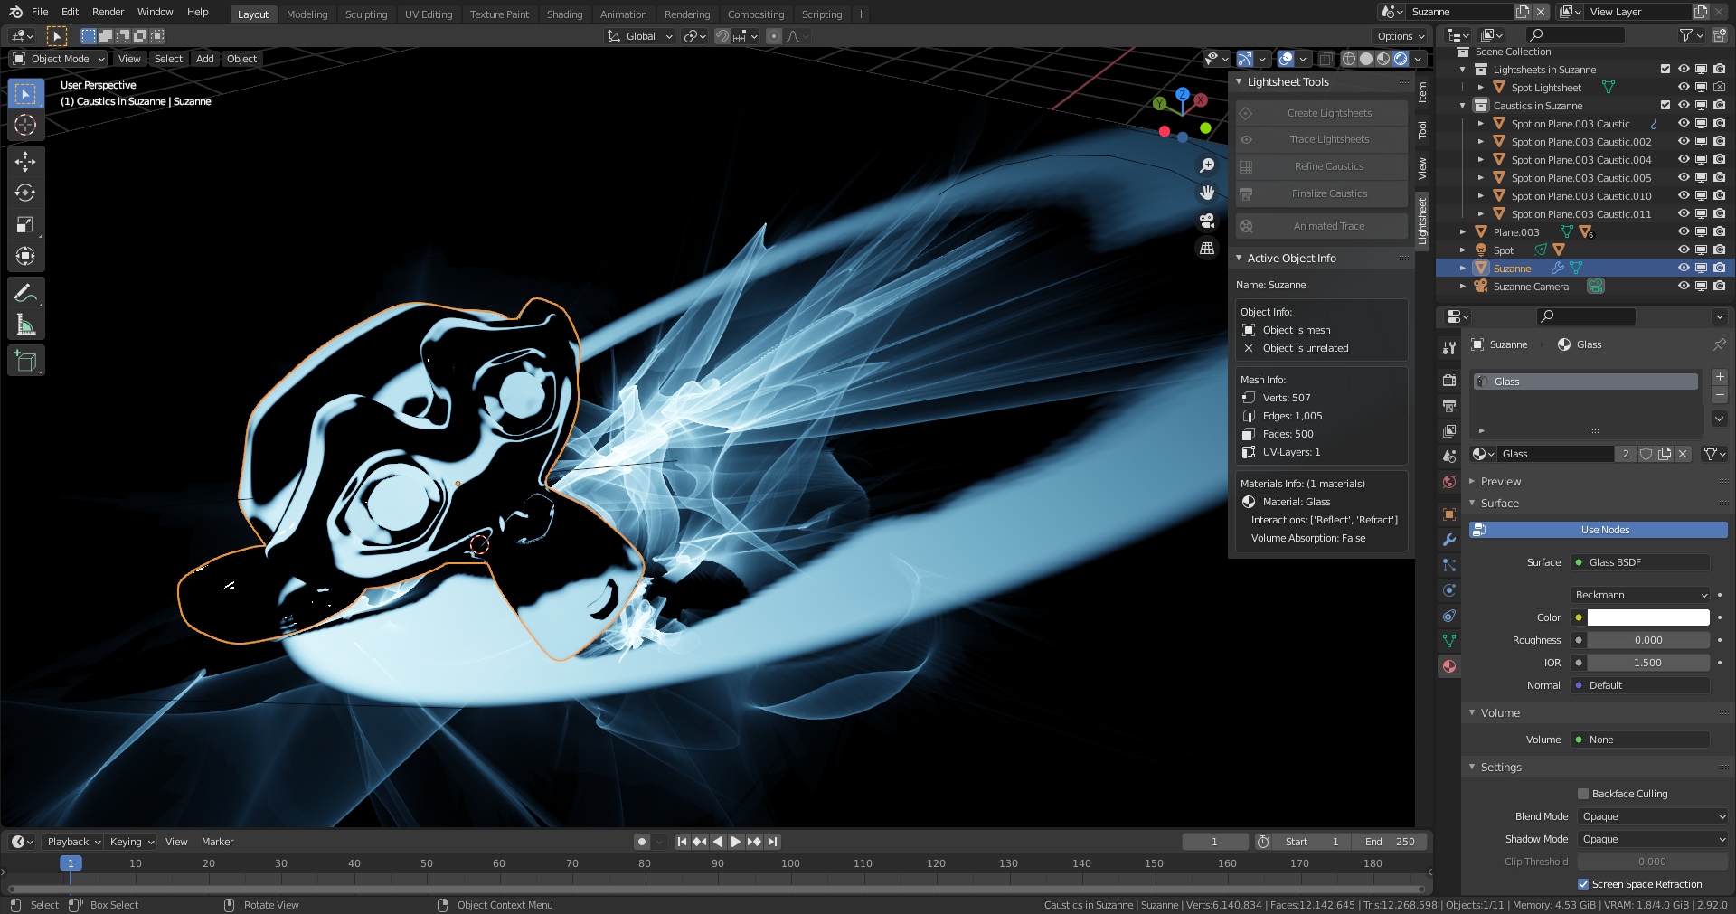Open Material properties tab
Screen dimensions: 1736x914
(1449, 666)
